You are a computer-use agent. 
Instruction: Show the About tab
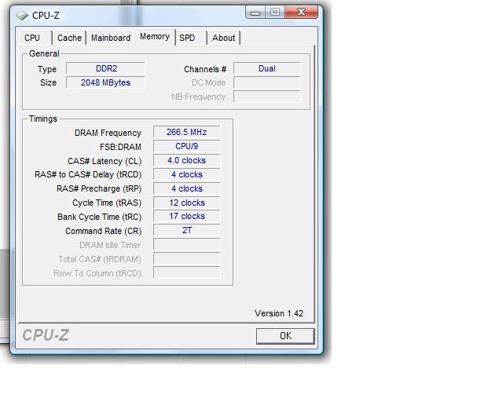coord(223,38)
